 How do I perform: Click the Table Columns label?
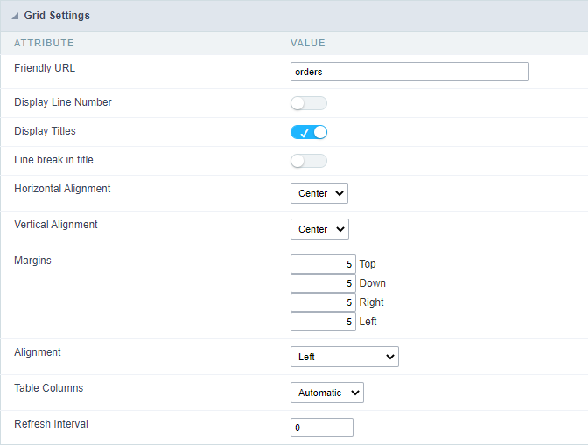click(49, 388)
